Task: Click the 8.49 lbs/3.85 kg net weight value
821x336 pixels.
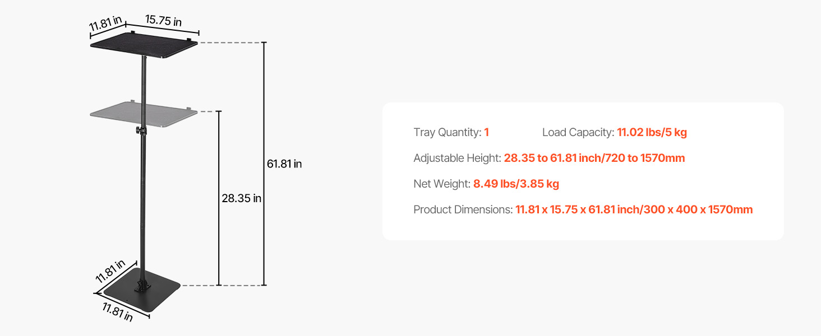Action: click(x=516, y=184)
